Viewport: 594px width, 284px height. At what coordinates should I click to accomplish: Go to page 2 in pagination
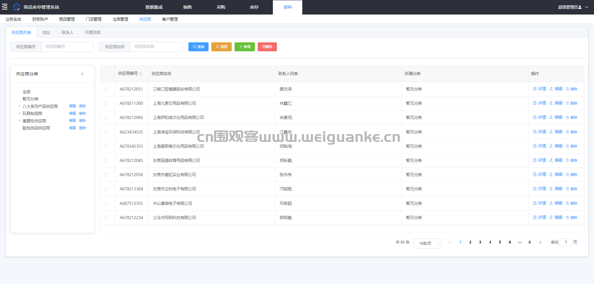click(x=470, y=242)
